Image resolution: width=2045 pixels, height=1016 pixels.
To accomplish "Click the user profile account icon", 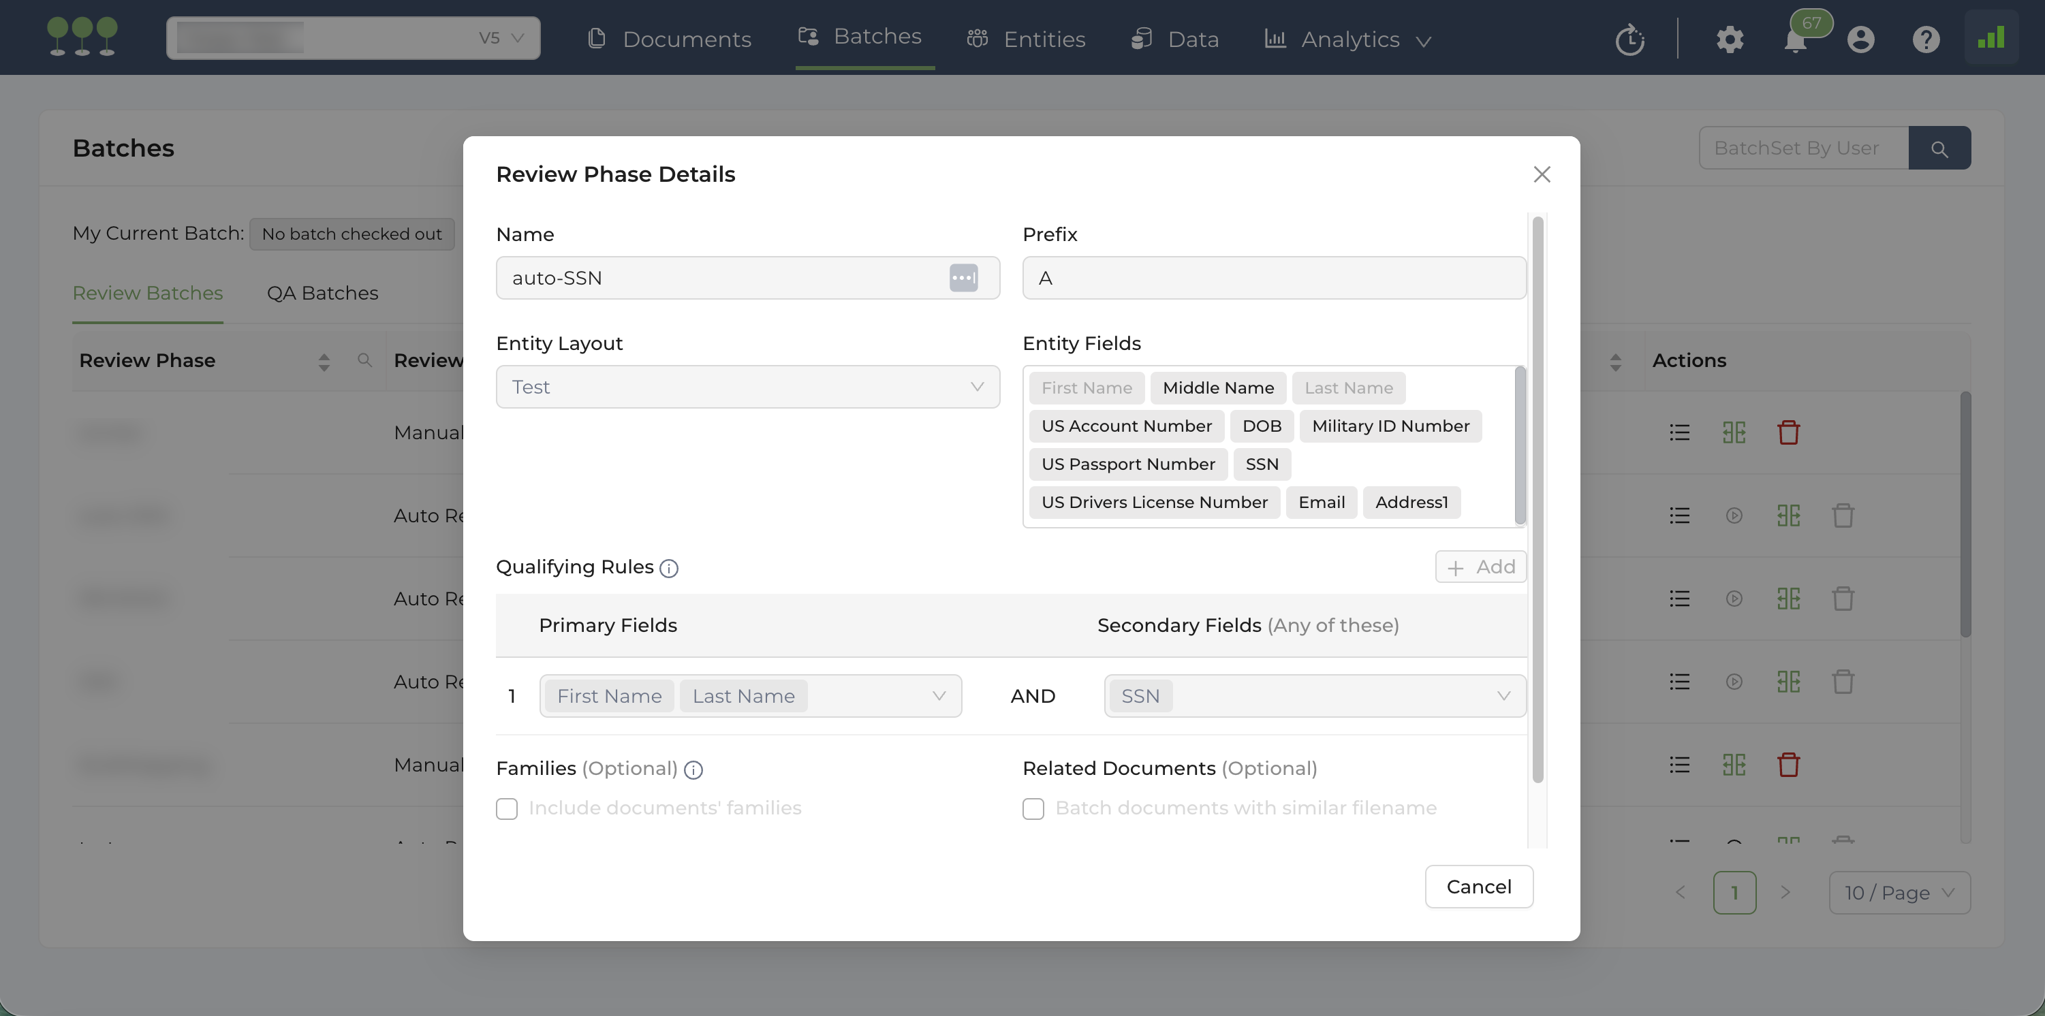I will pos(1860,39).
